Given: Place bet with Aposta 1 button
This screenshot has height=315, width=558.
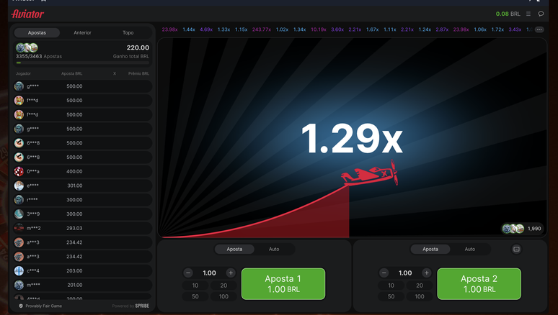Looking at the screenshot, I should [283, 284].
